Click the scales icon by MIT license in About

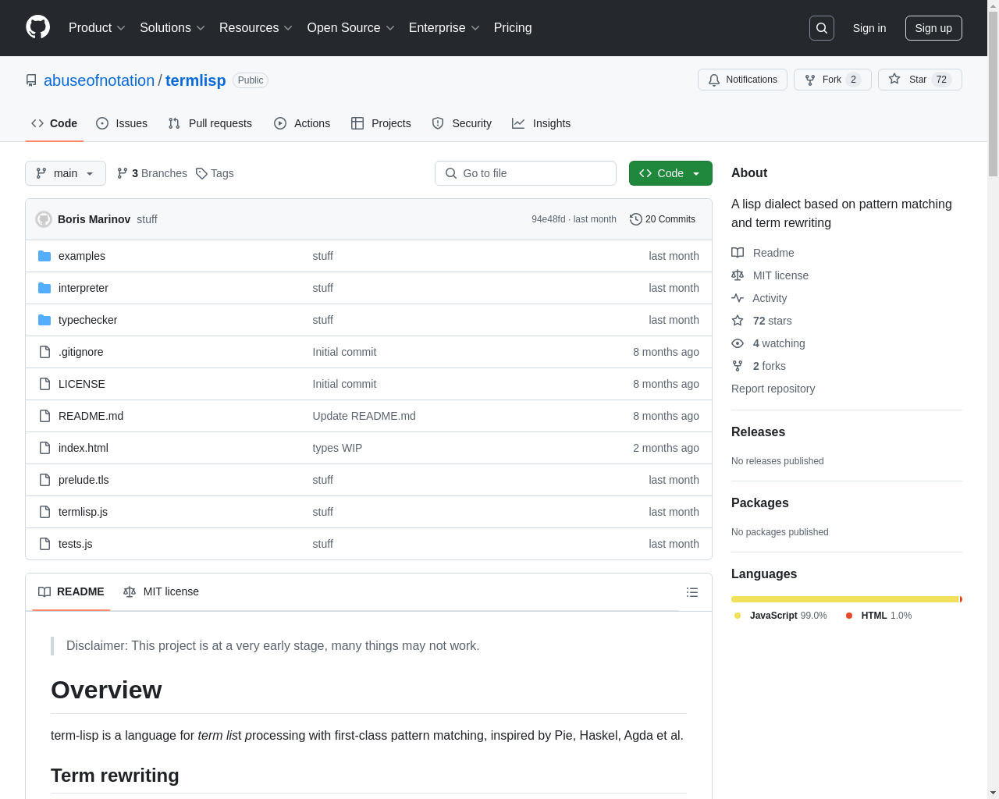(738, 275)
